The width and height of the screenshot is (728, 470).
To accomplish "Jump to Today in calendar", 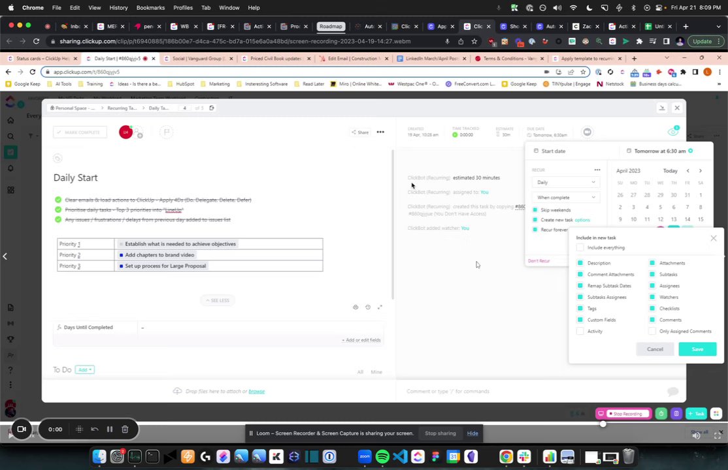I will 670,171.
